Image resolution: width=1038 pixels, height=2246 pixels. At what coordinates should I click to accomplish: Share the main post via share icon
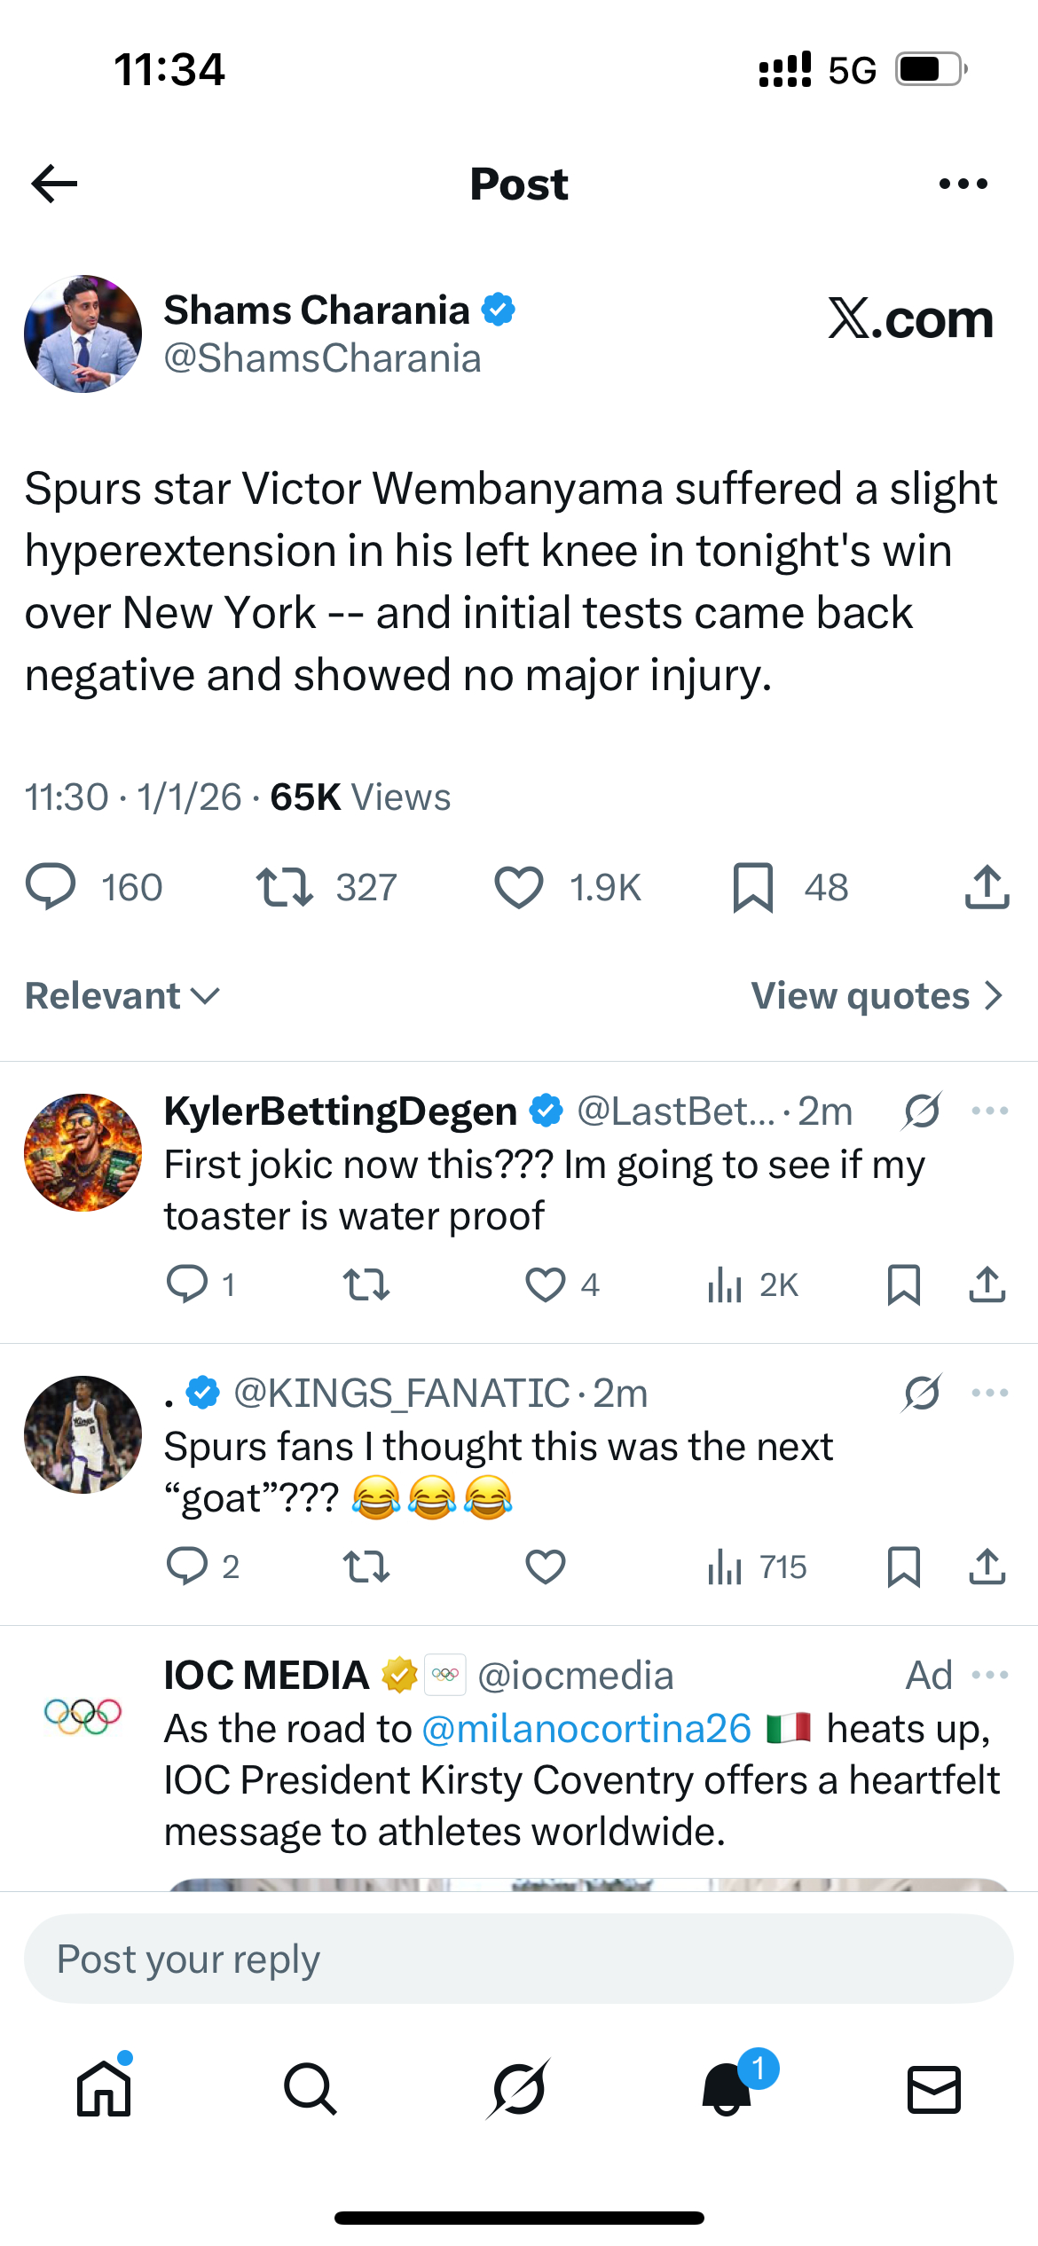coord(987,887)
